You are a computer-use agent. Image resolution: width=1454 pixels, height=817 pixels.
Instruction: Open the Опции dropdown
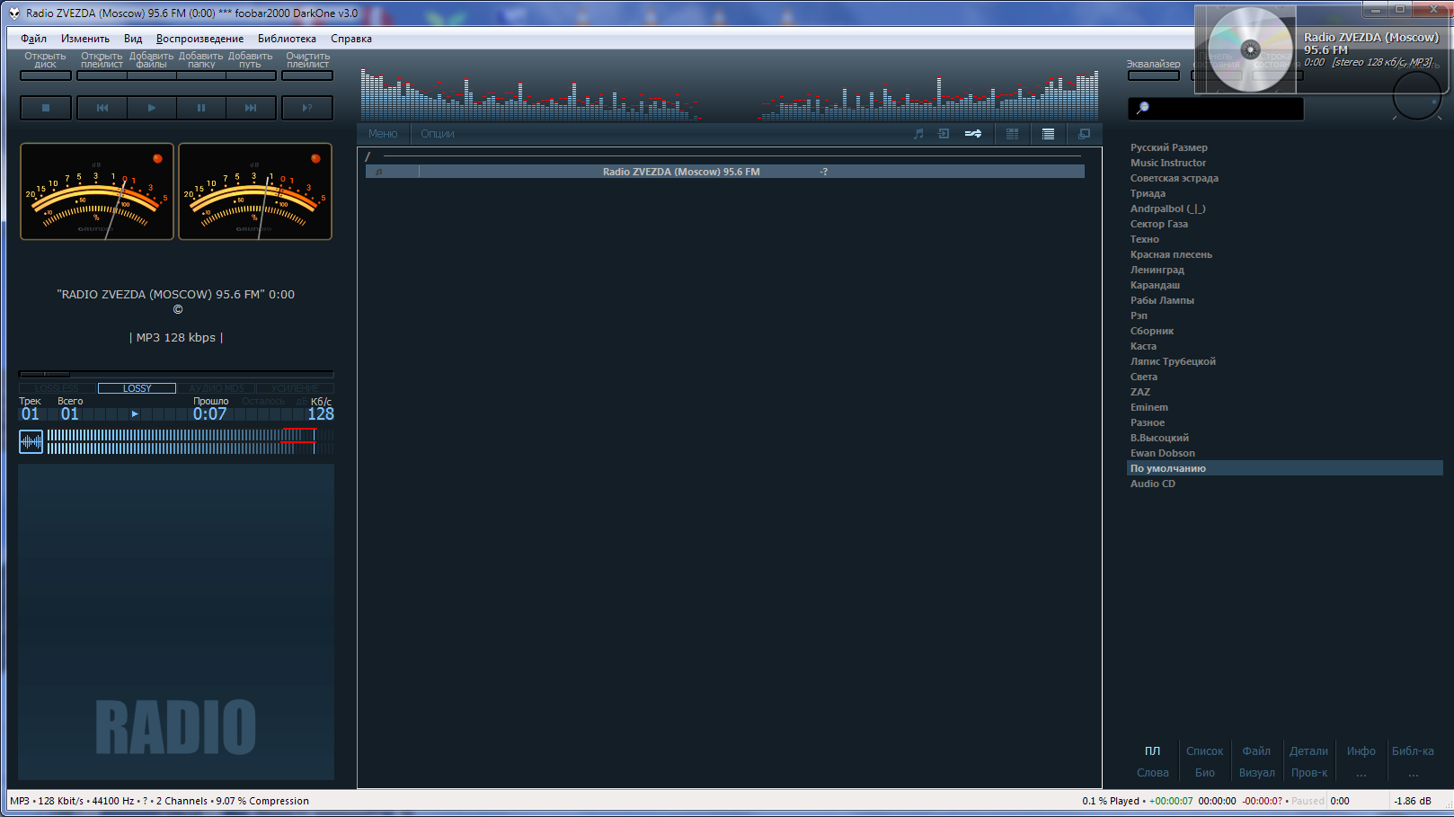(x=438, y=134)
